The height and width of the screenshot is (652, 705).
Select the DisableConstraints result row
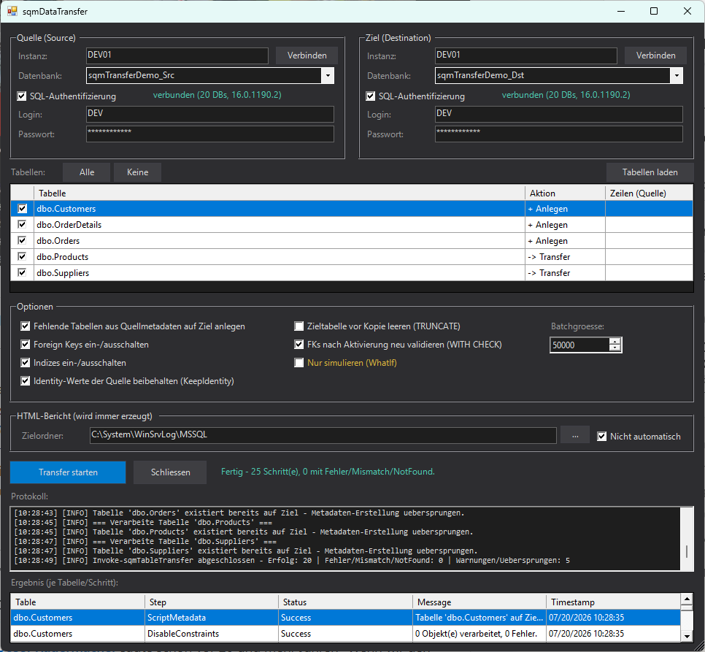345,634
